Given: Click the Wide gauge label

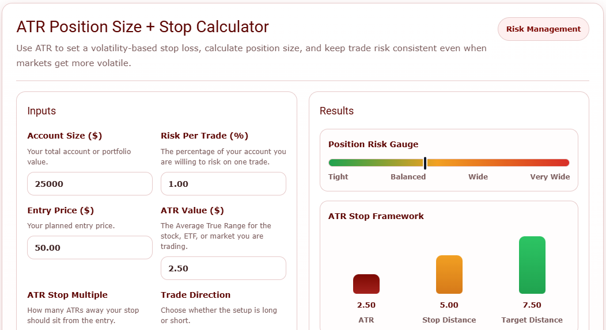Looking at the screenshot, I should click(x=478, y=176).
